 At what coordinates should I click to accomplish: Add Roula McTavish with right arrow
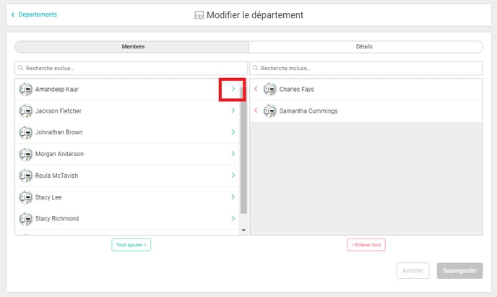click(233, 176)
